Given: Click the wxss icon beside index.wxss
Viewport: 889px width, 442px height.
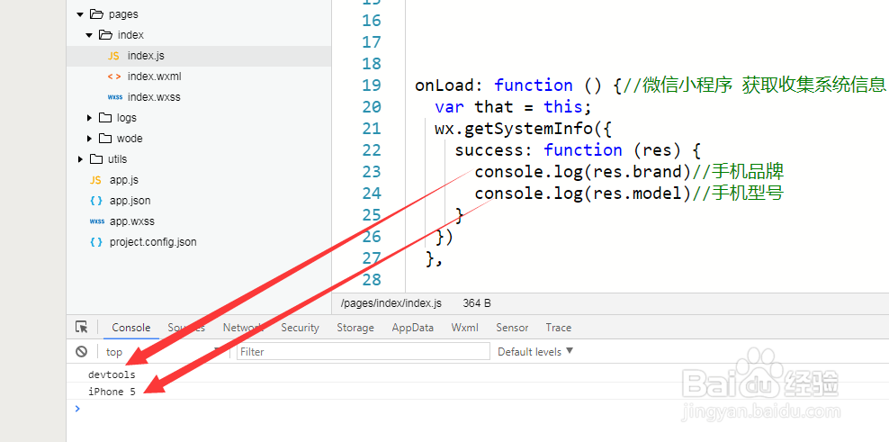Looking at the screenshot, I should [x=114, y=97].
